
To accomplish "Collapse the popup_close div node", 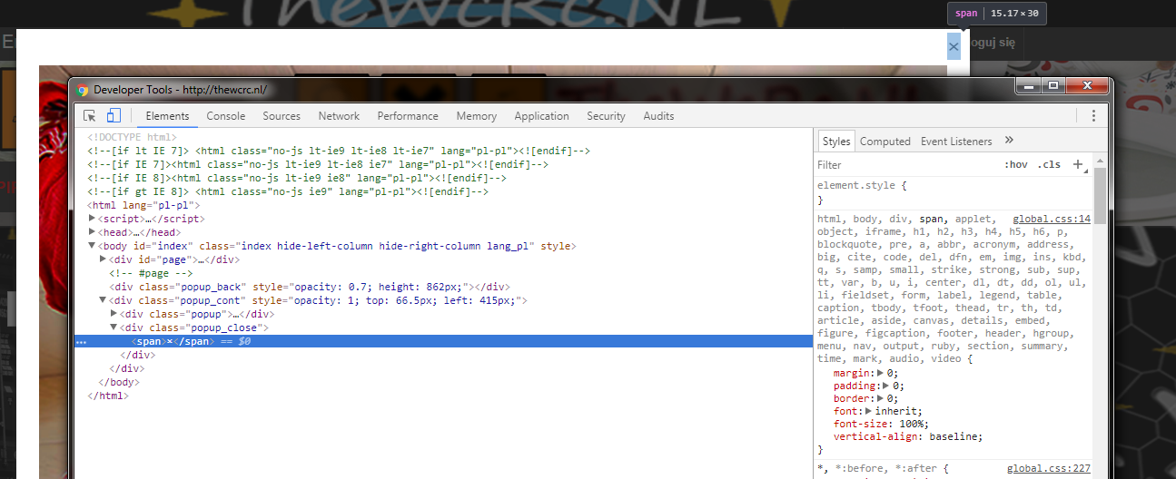I will coord(114,327).
